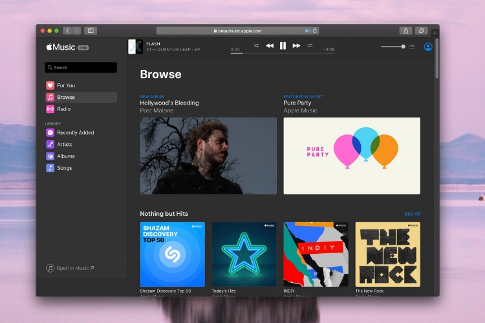Click Post Malone artist name
The height and width of the screenshot is (323, 485).
pos(156,110)
